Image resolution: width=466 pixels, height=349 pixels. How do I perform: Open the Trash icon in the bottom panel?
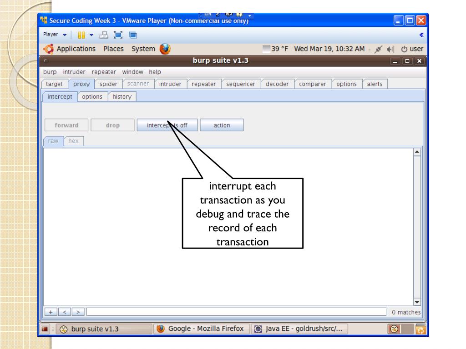click(420, 329)
